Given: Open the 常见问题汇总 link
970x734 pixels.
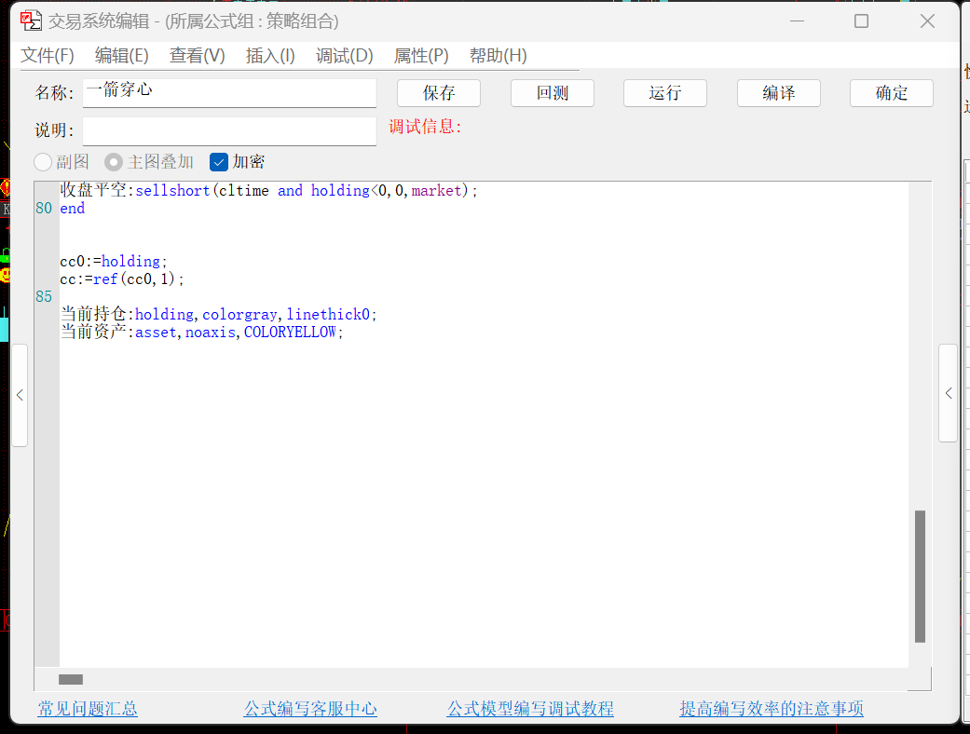Looking at the screenshot, I should tap(88, 709).
